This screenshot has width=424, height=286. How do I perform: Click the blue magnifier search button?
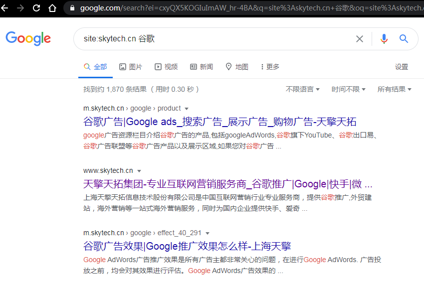pyautogui.click(x=404, y=39)
